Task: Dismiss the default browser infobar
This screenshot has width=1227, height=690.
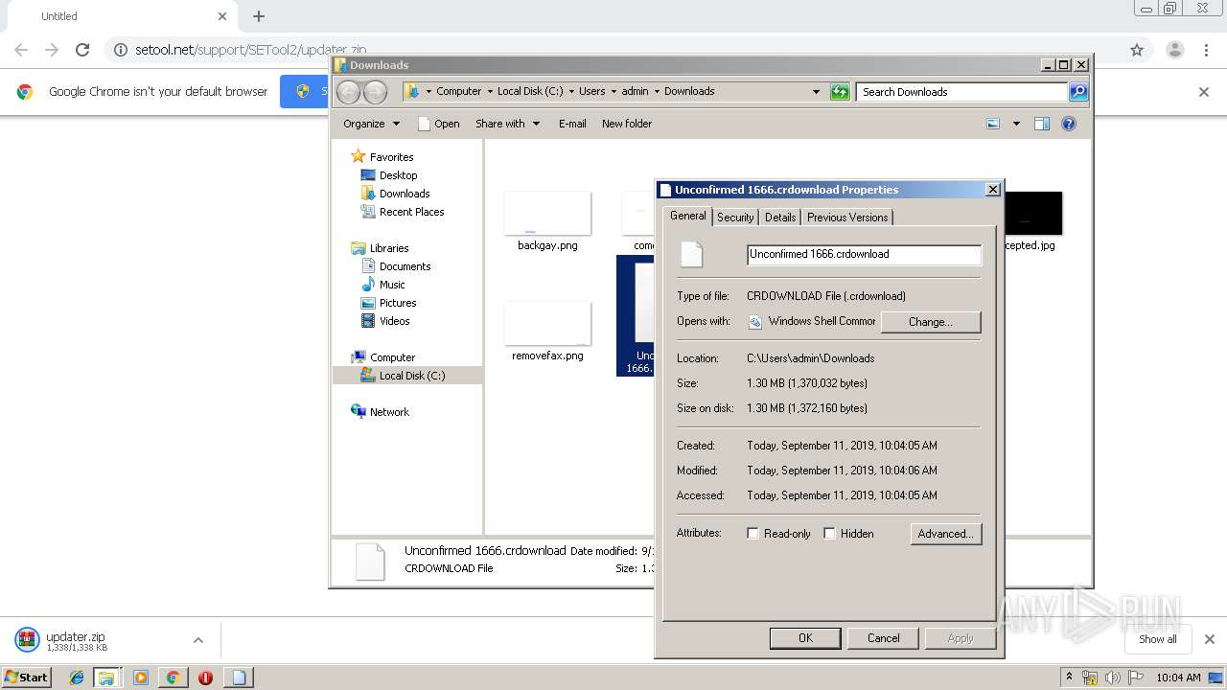Action: (1204, 92)
